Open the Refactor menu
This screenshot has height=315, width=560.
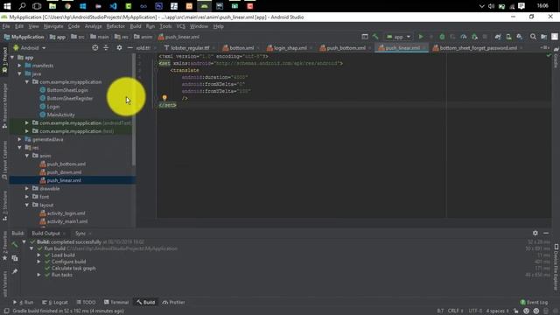tap(115, 26)
